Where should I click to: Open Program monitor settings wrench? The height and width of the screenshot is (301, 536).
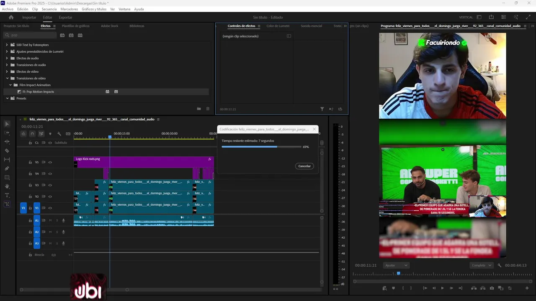tap(500, 265)
